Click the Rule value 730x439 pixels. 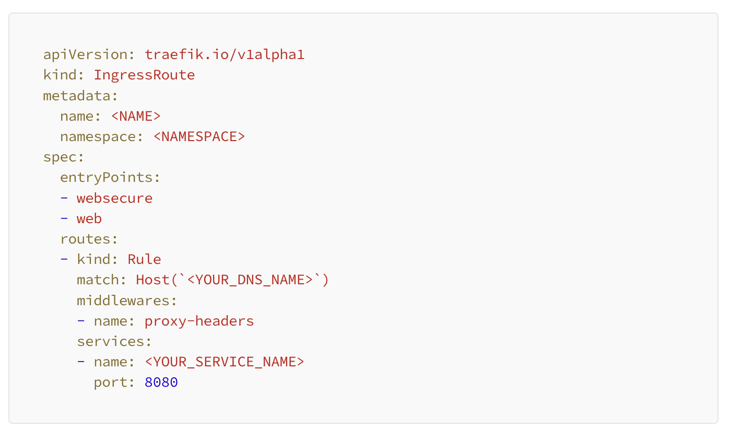pyautogui.click(x=144, y=259)
